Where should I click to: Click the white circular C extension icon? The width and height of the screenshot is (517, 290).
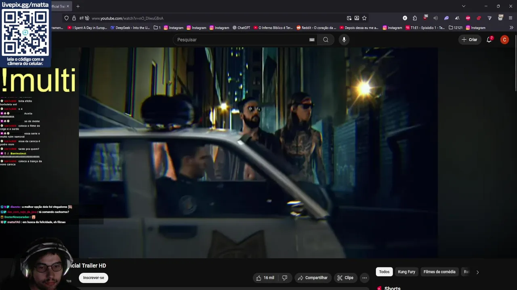405,18
